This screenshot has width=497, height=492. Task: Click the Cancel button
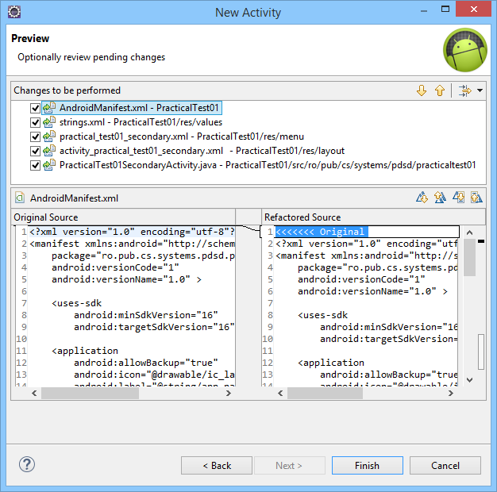point(445,465)
